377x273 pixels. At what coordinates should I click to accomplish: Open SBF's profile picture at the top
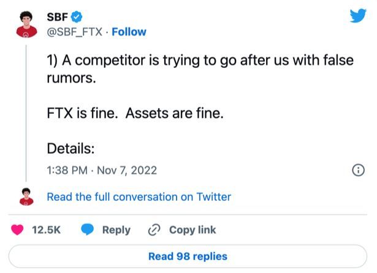[26, 24]
